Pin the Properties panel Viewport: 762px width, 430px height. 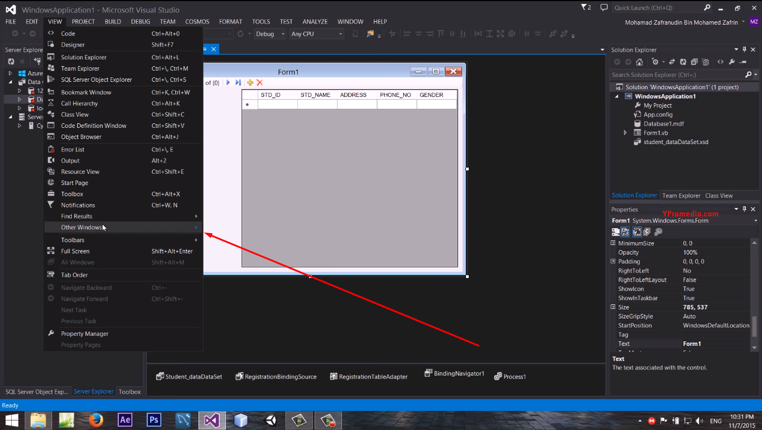(x=744, y=209)
